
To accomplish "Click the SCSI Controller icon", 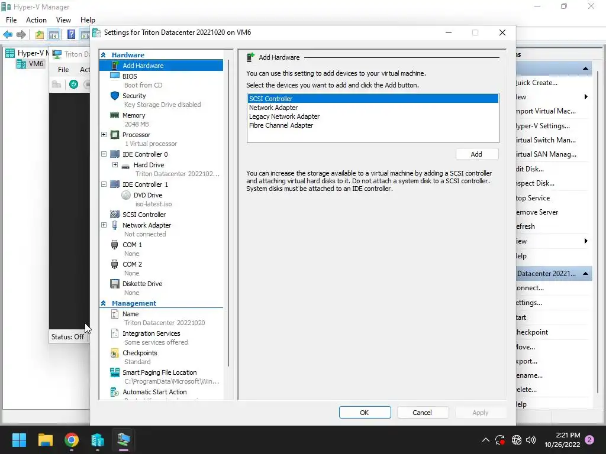I will [x=115, y=214].
